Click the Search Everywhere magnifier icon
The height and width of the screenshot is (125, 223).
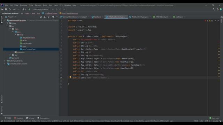point(214,9)
